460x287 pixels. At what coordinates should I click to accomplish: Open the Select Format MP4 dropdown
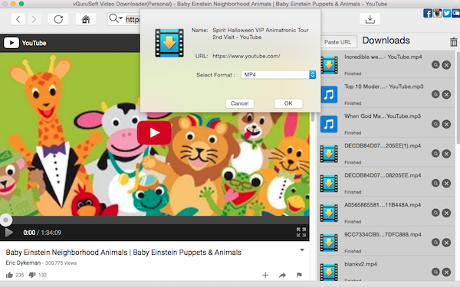(x=278, y=75)
